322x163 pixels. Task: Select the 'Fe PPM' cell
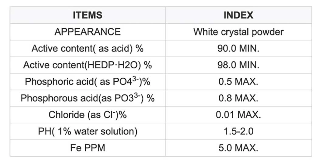87,148
